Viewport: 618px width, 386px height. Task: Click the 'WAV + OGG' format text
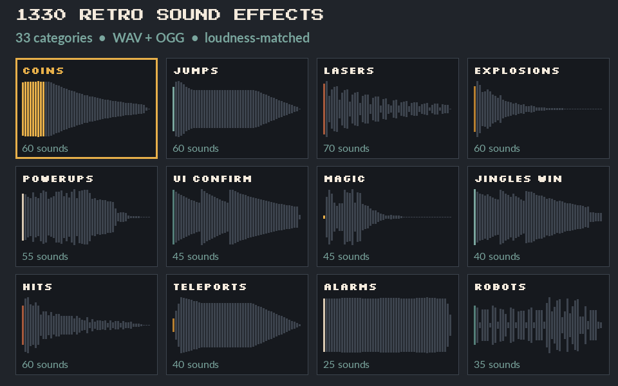click(x=149, y=38)
